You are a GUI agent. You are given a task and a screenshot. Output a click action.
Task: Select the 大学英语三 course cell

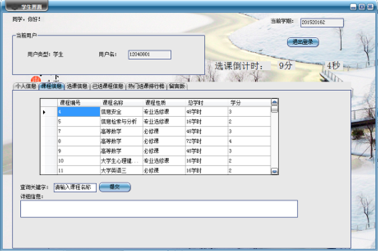pos(120,170)
